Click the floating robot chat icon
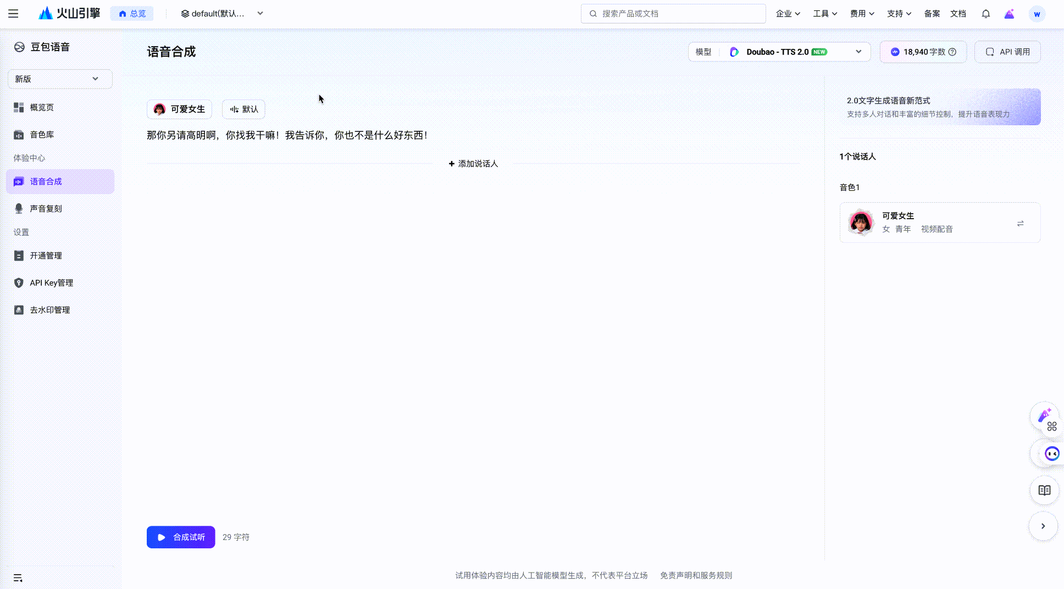The height and width of the screenshot is (589, 1064). click(1051, 454)
